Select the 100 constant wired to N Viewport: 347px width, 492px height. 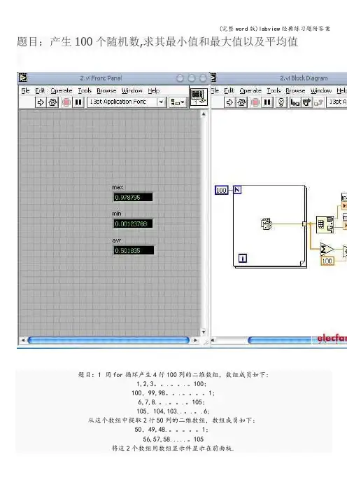(x=221, y=190)
